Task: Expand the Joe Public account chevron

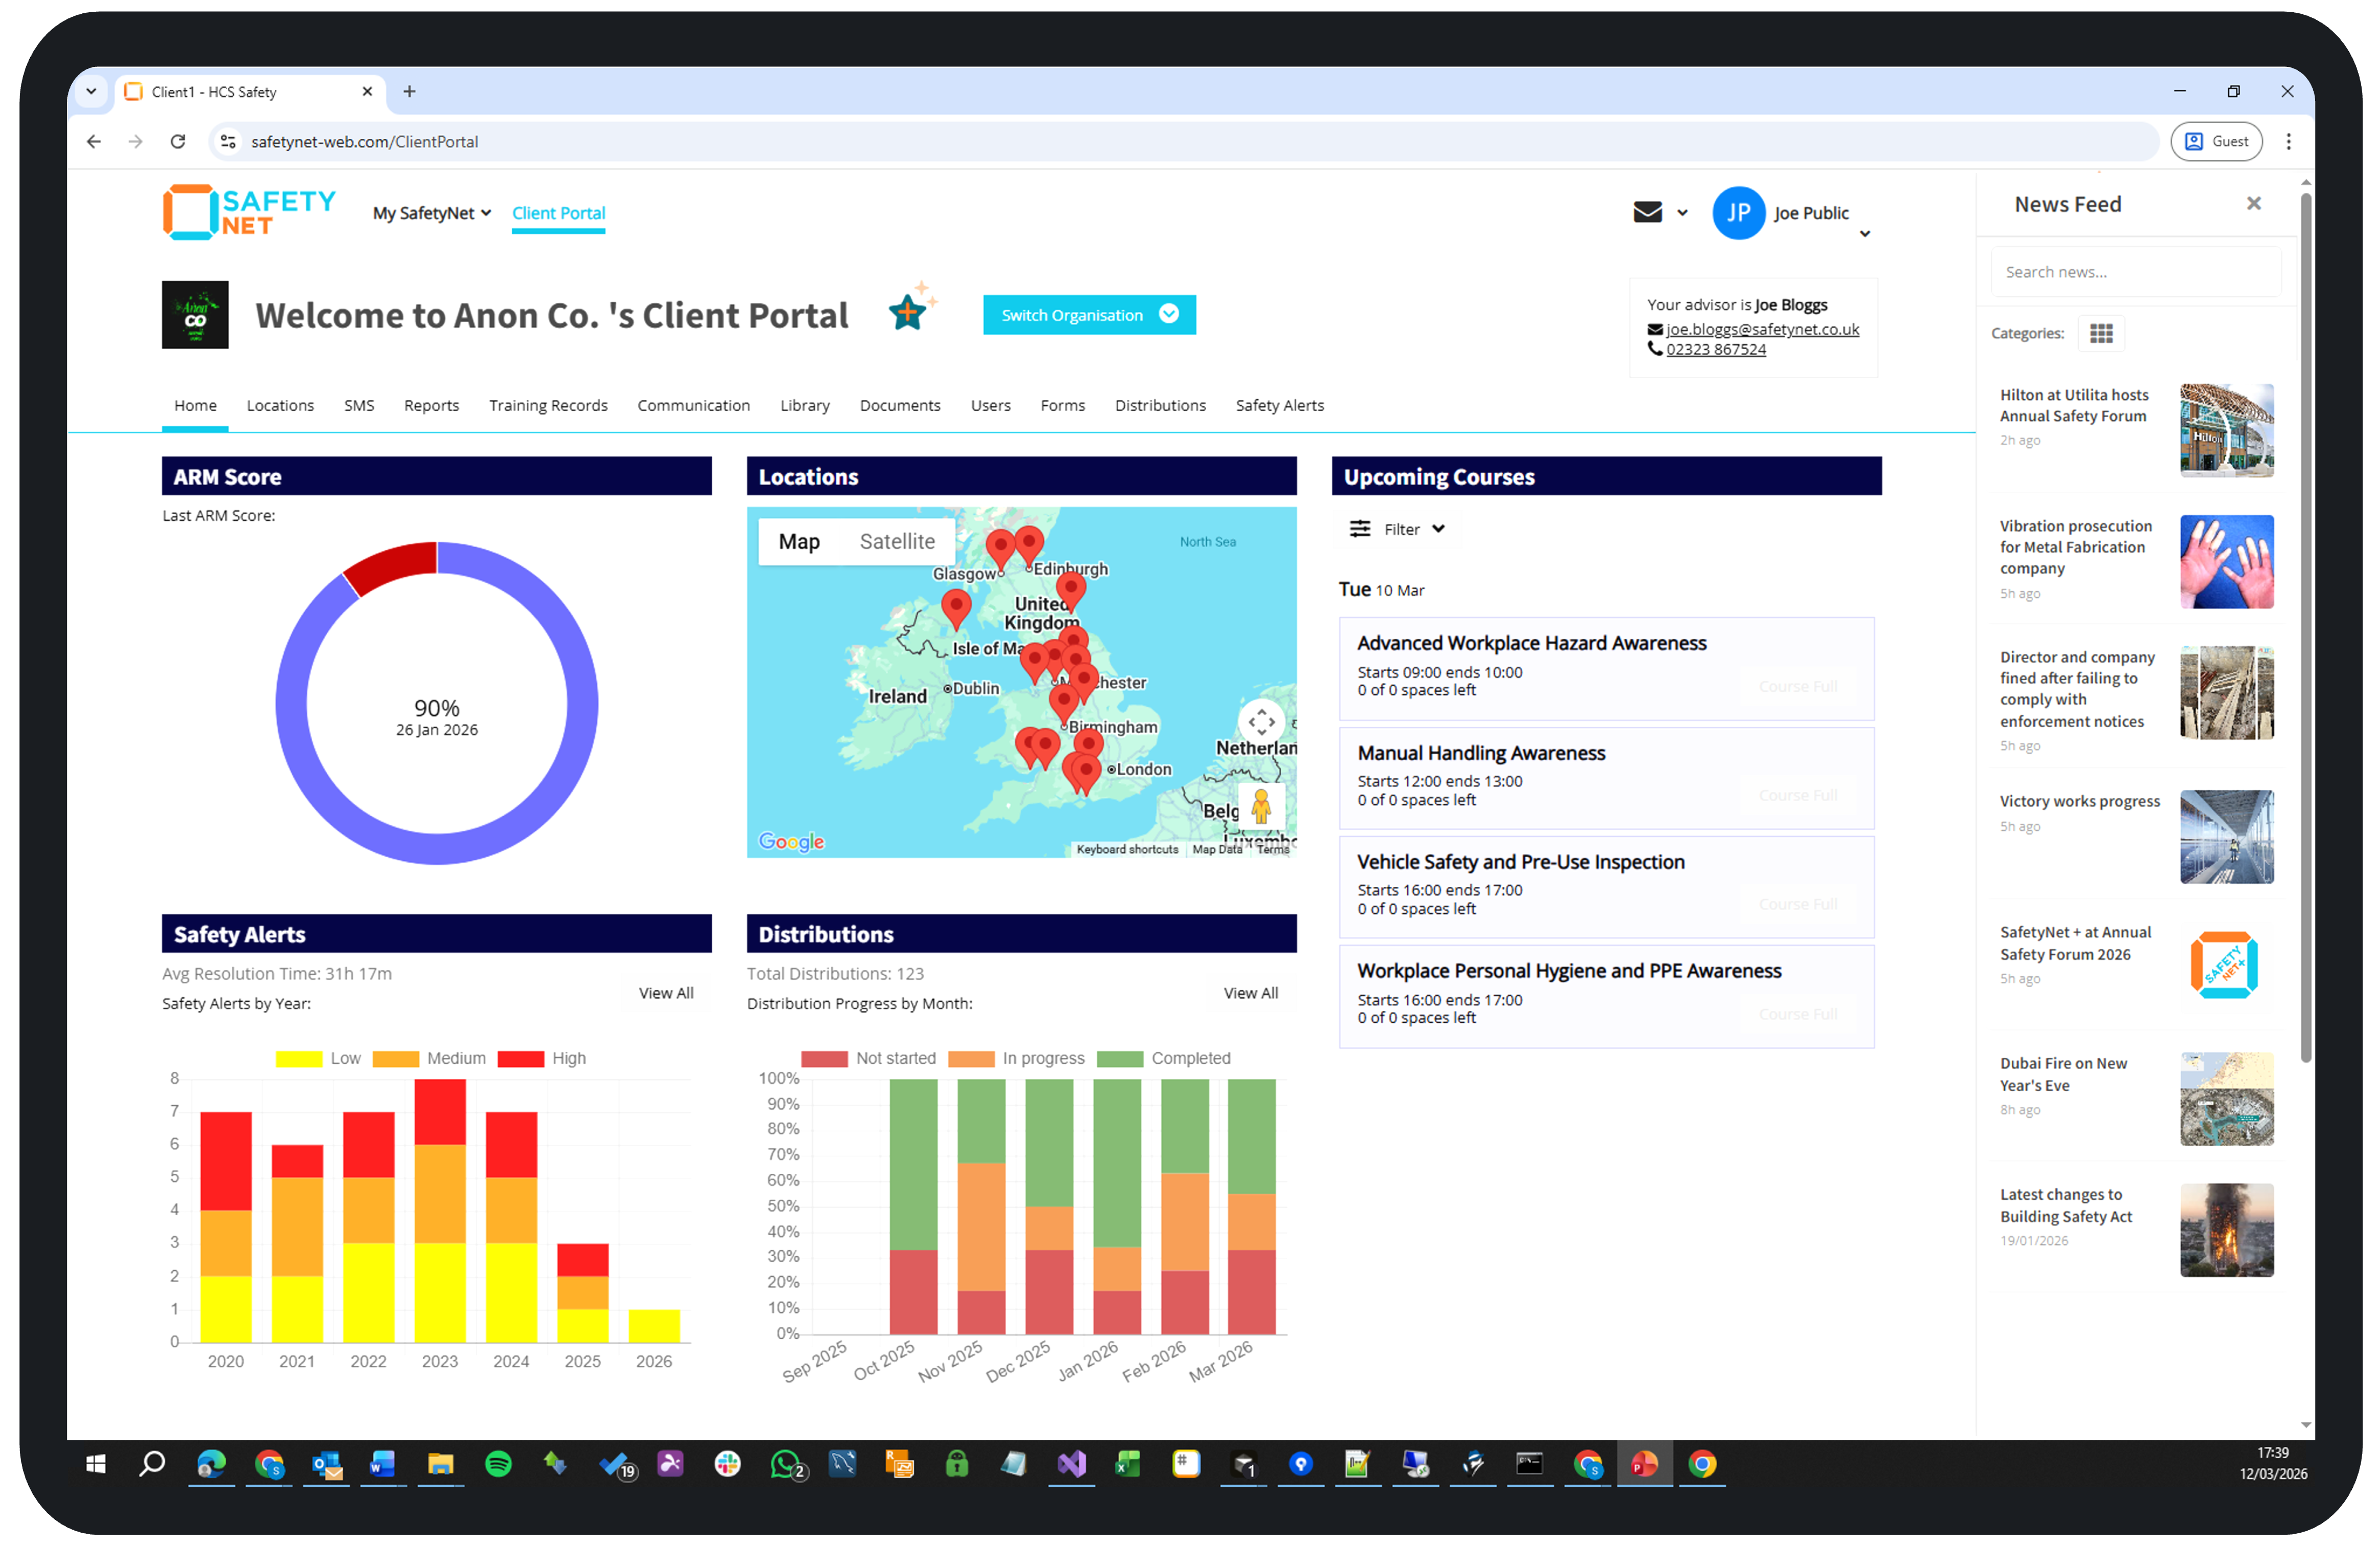Action: pos(1865,234)
